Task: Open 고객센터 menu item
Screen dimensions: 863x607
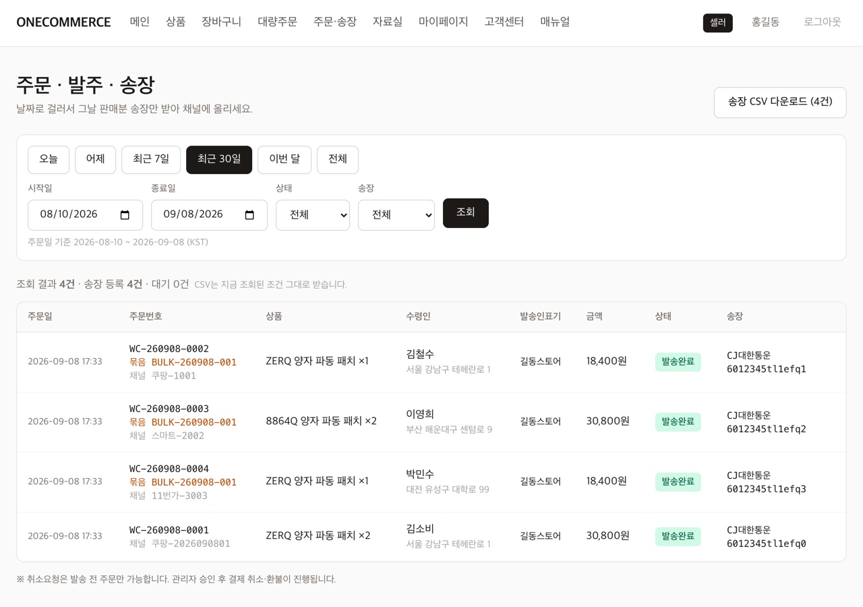Action: click(x=504, y=22)
